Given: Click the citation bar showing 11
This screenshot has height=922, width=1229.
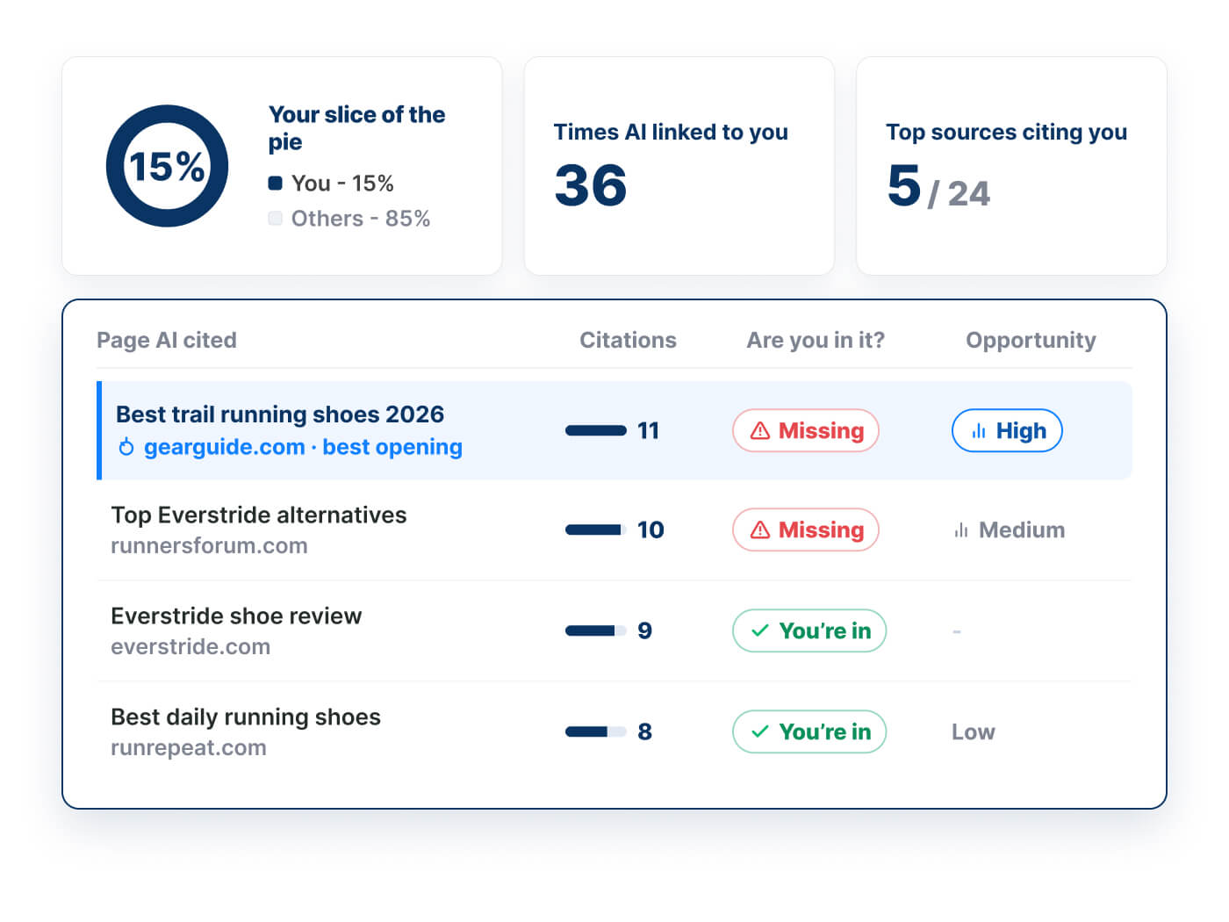Looking at the screenshot, I should tap(596, 430).
